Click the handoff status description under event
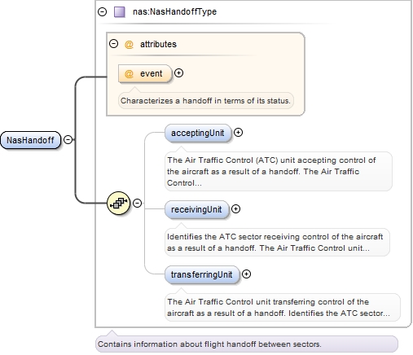This screenshot has width=413, height=355. click(x=205, y=101)
